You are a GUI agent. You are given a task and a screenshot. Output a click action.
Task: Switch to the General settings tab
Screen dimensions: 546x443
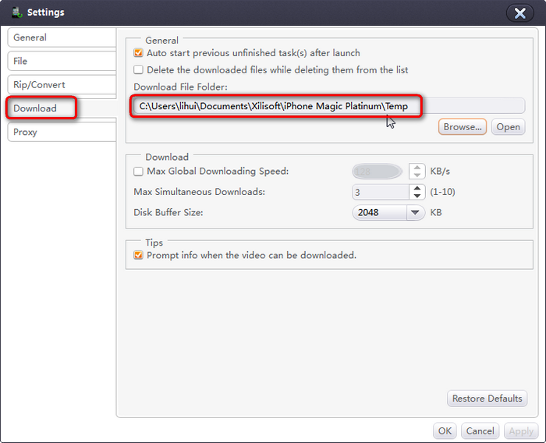coord(61,37)
